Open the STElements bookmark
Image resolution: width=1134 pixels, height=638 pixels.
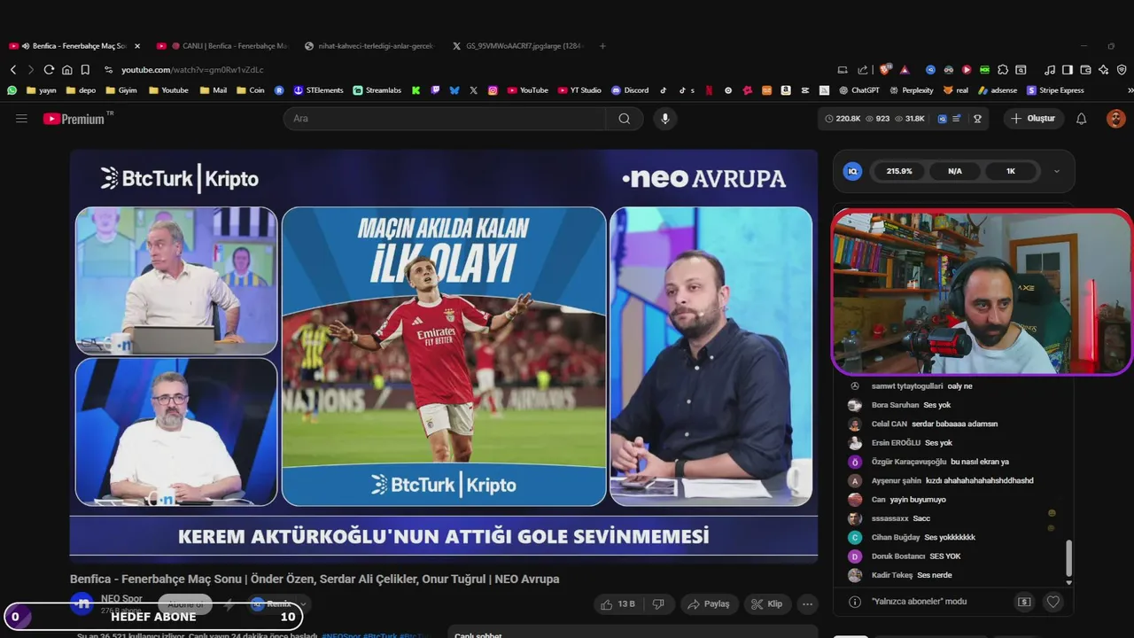318,90
